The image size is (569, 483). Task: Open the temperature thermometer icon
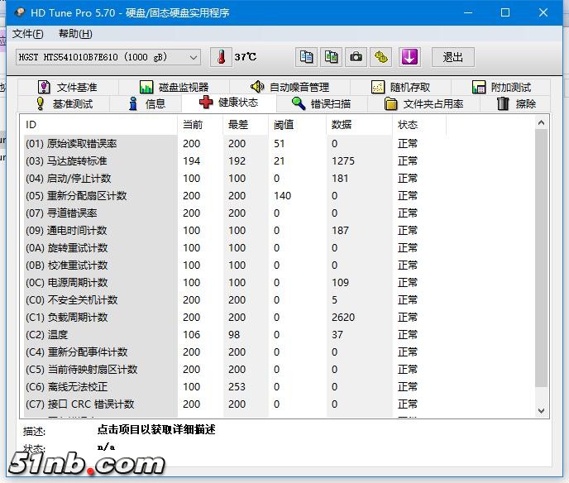tap(221, 57)
